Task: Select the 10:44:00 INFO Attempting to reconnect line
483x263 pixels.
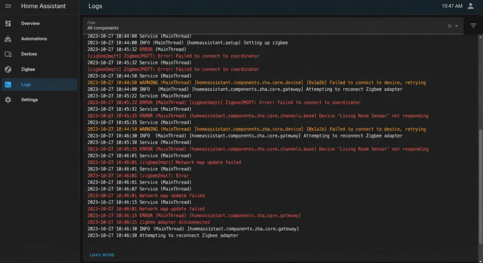Action: click(x=245, y=89)
